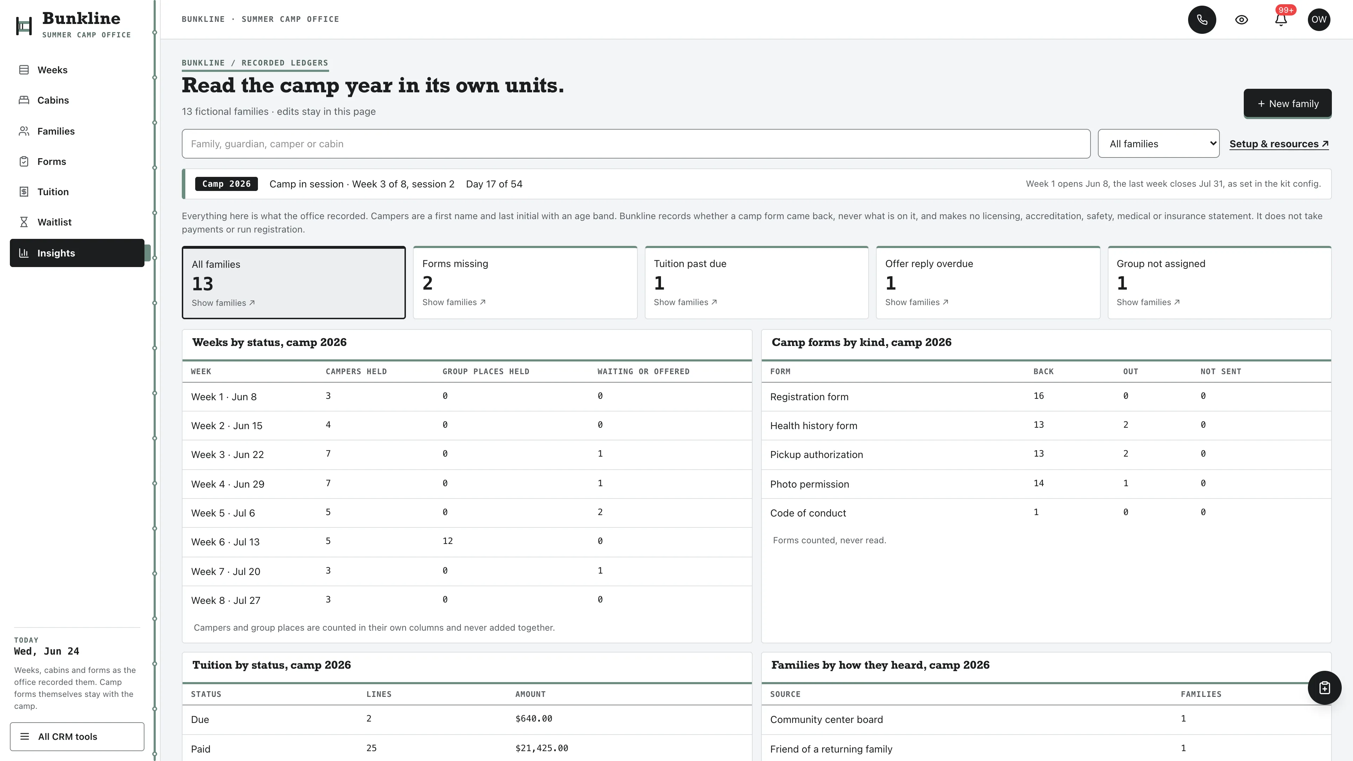Follow the Bunkline / Recorded Ledgers breadcrumb

tap(255, 63)
